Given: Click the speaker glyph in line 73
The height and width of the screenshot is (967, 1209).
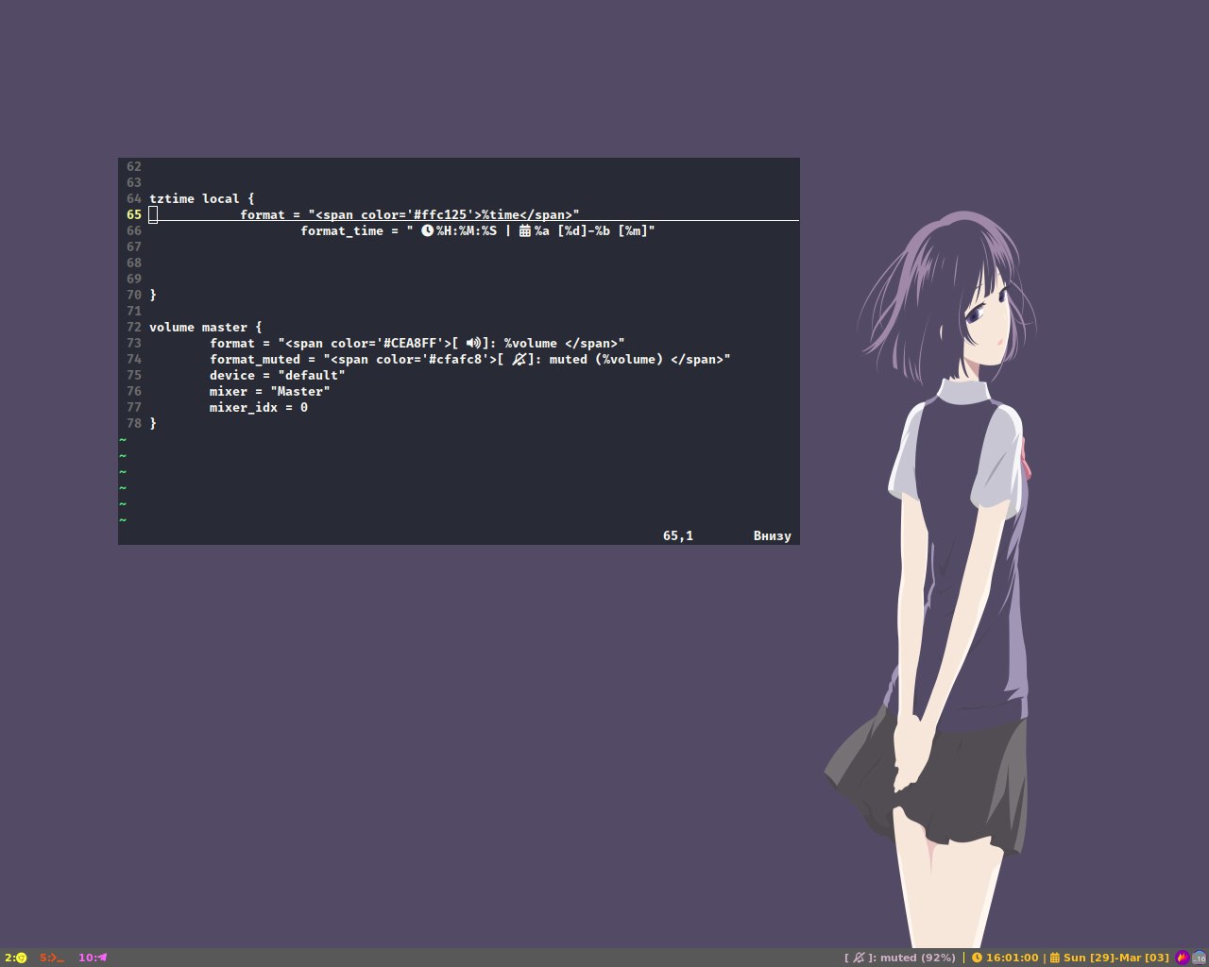Looking at the screenshot, I should pyautogui.click(x=474, y=344).
